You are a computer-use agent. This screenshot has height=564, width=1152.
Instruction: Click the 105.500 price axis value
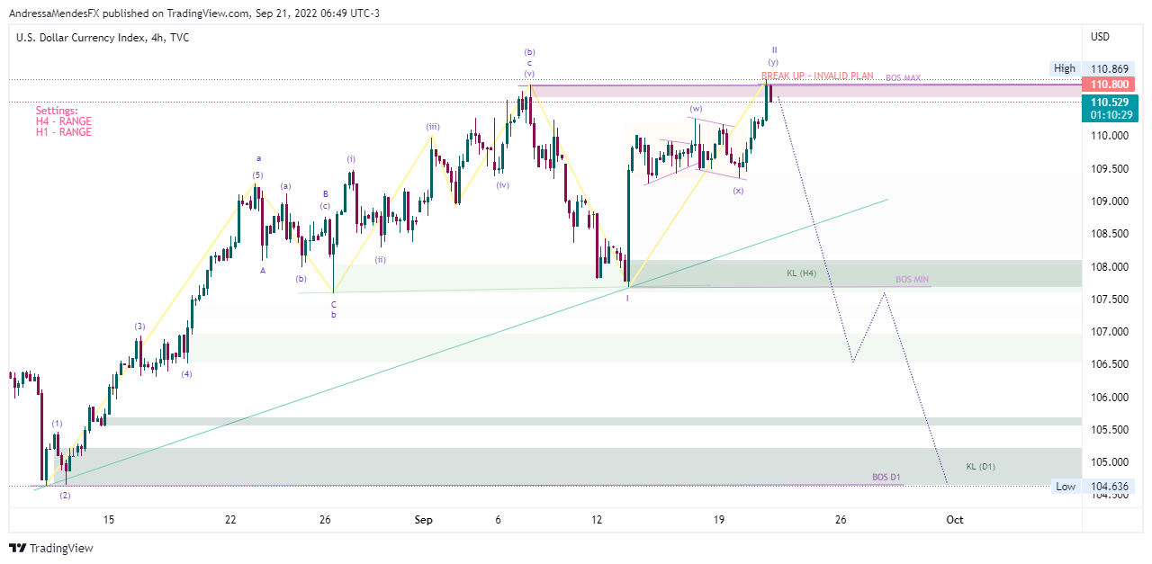pos(1110,430)
